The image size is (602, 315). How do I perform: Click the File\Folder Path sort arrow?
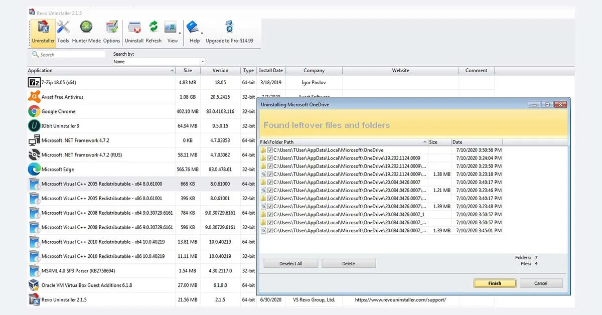pos(425,142)
